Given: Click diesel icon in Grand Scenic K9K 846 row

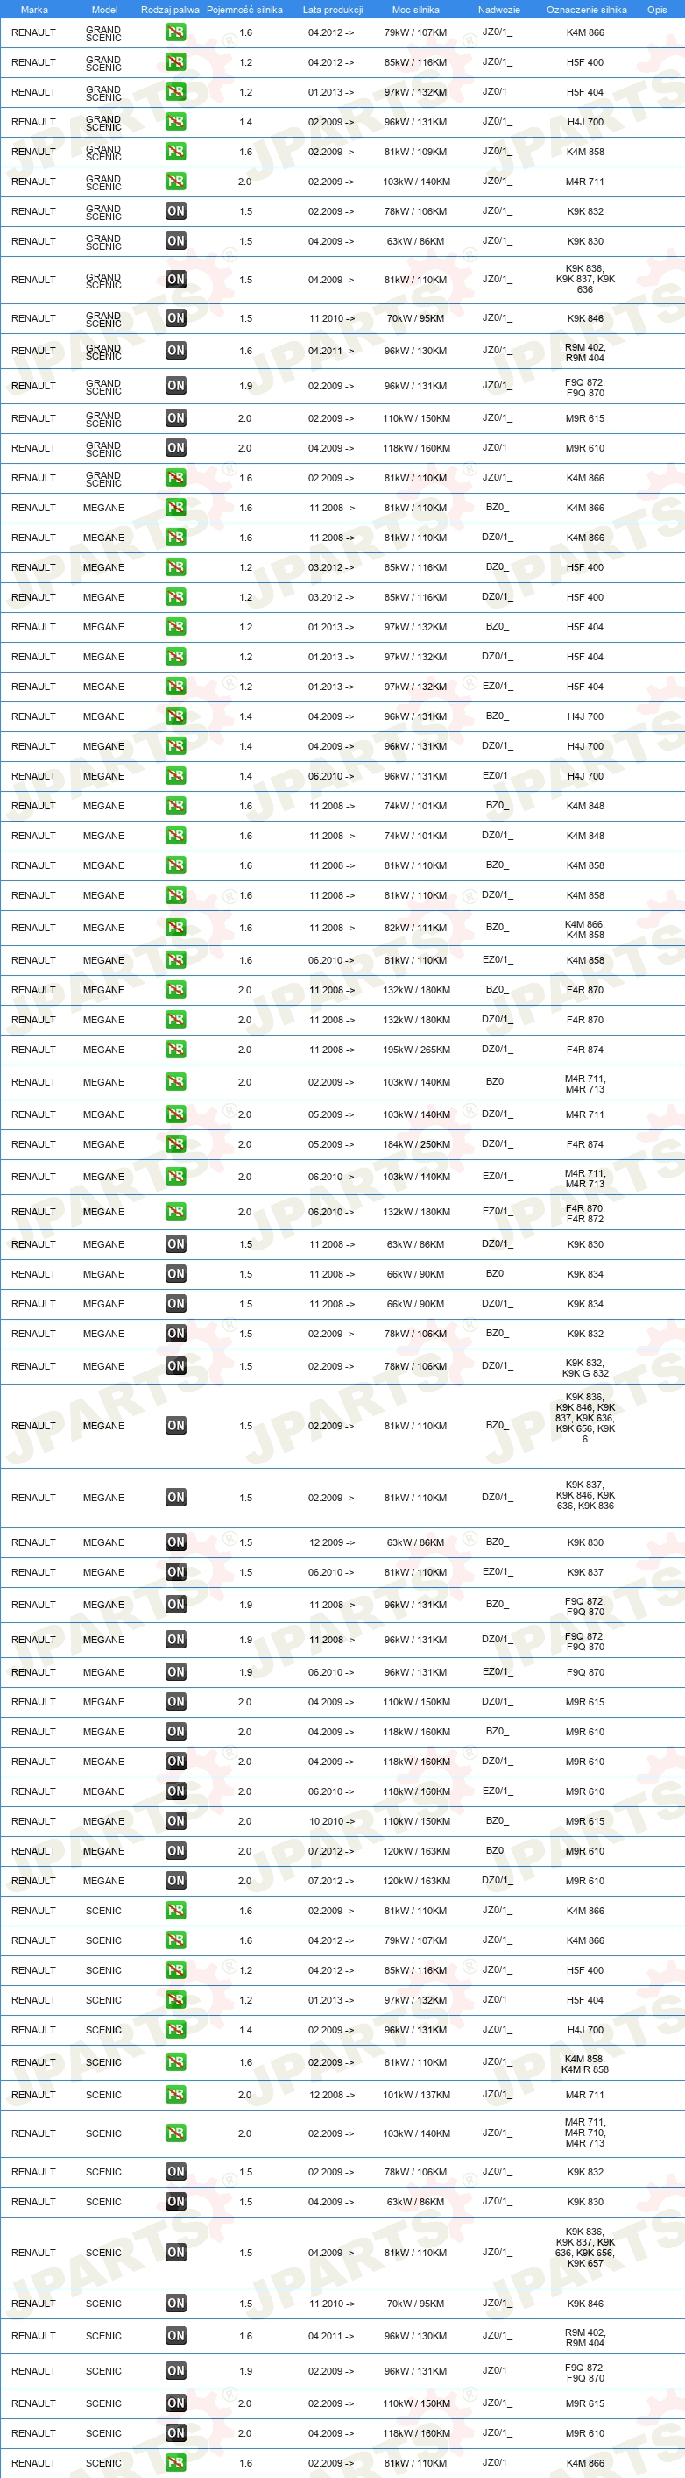Looking at the screenshot, I should pyautogui.click(x=176, y=318).
